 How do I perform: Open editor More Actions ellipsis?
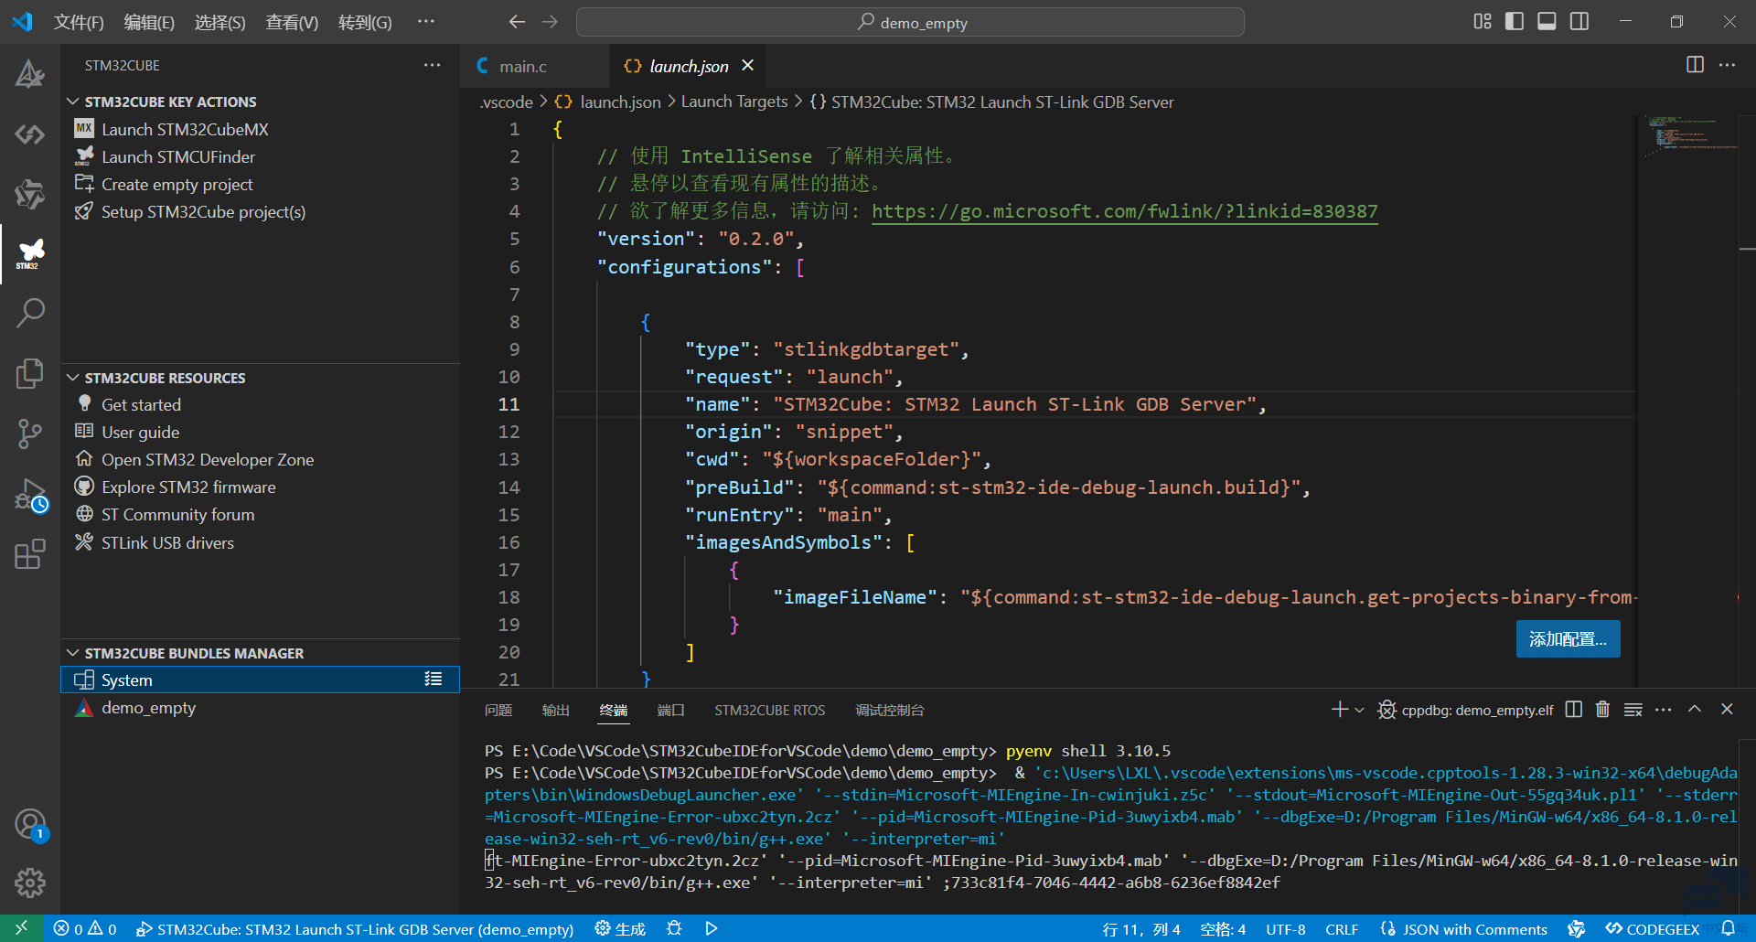pyautogui.click(x=1727, y=65)
